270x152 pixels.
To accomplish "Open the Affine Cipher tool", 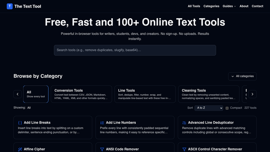I will 53,147.
